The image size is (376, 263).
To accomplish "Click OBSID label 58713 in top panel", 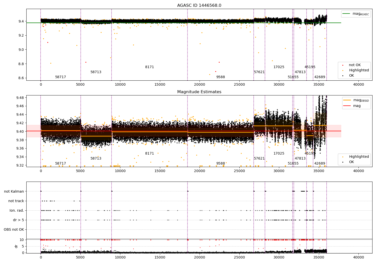I will (x=96, y=72).
